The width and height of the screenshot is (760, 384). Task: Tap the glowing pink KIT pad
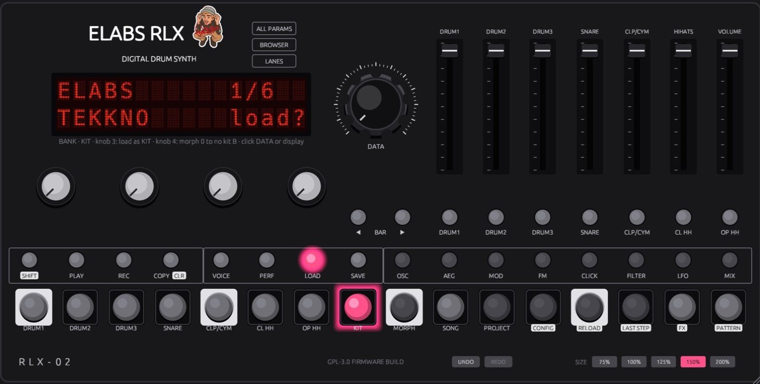[x=358, y=307]
